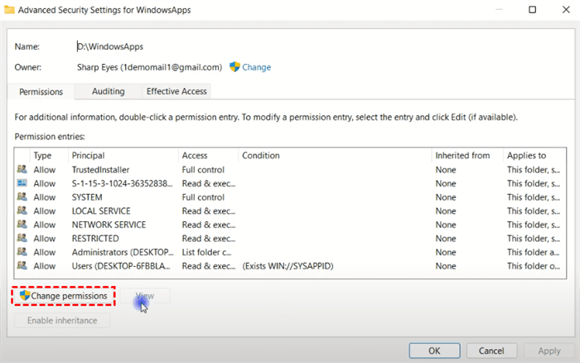Click the user icon beside SYSTEM entry
The image size is (580, 363).
[x=22, y=197]
